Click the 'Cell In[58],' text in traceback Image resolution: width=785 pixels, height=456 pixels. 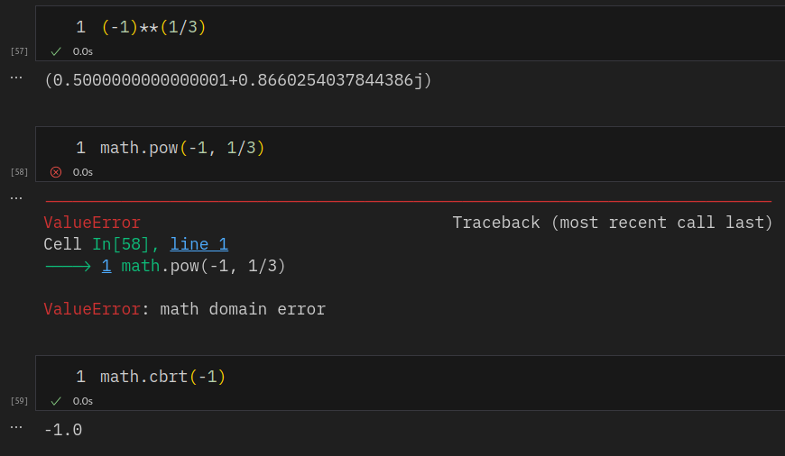click(102, 244)
